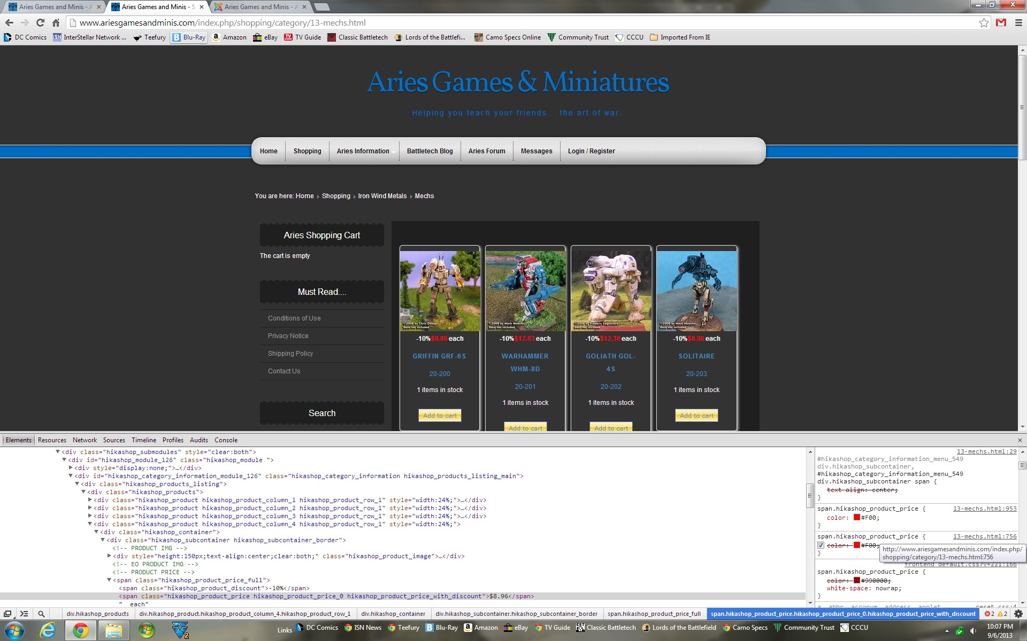This screenshot has width=1027, height=641.
Task: Click the red error count icon
Action: pos(987,614)
